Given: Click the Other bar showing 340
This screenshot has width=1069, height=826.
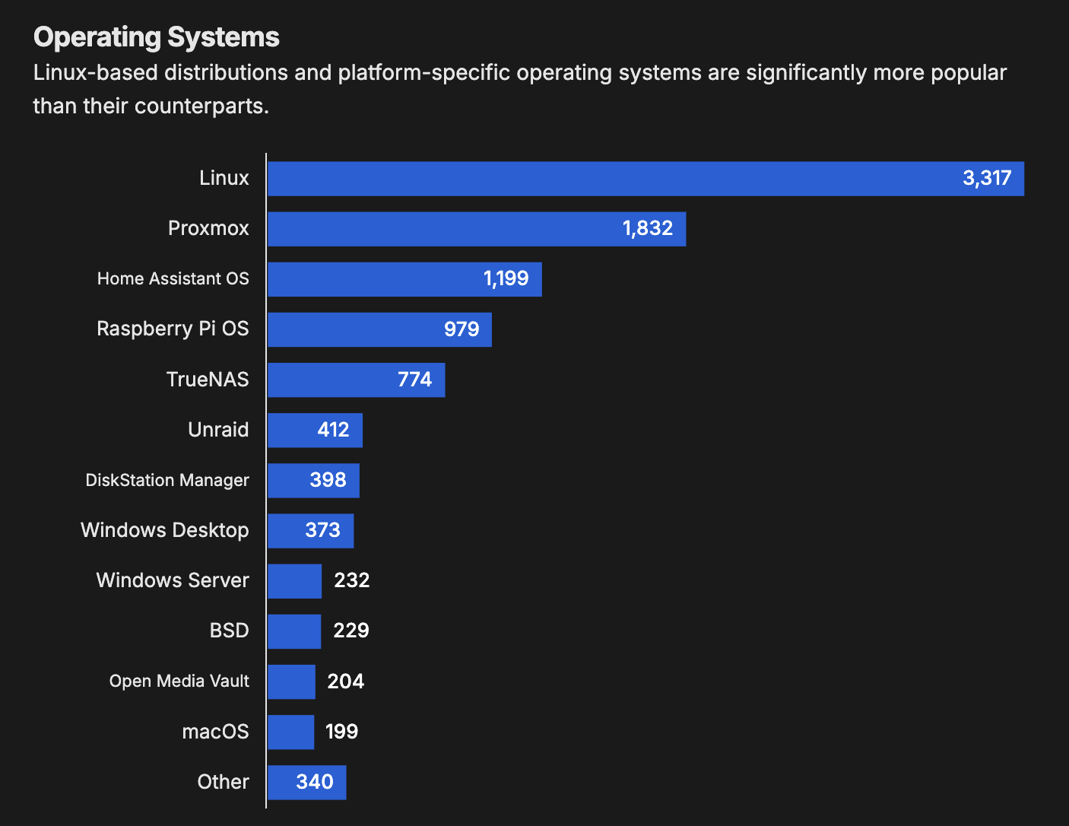Looking at the screenshot, I should (306, 782).
